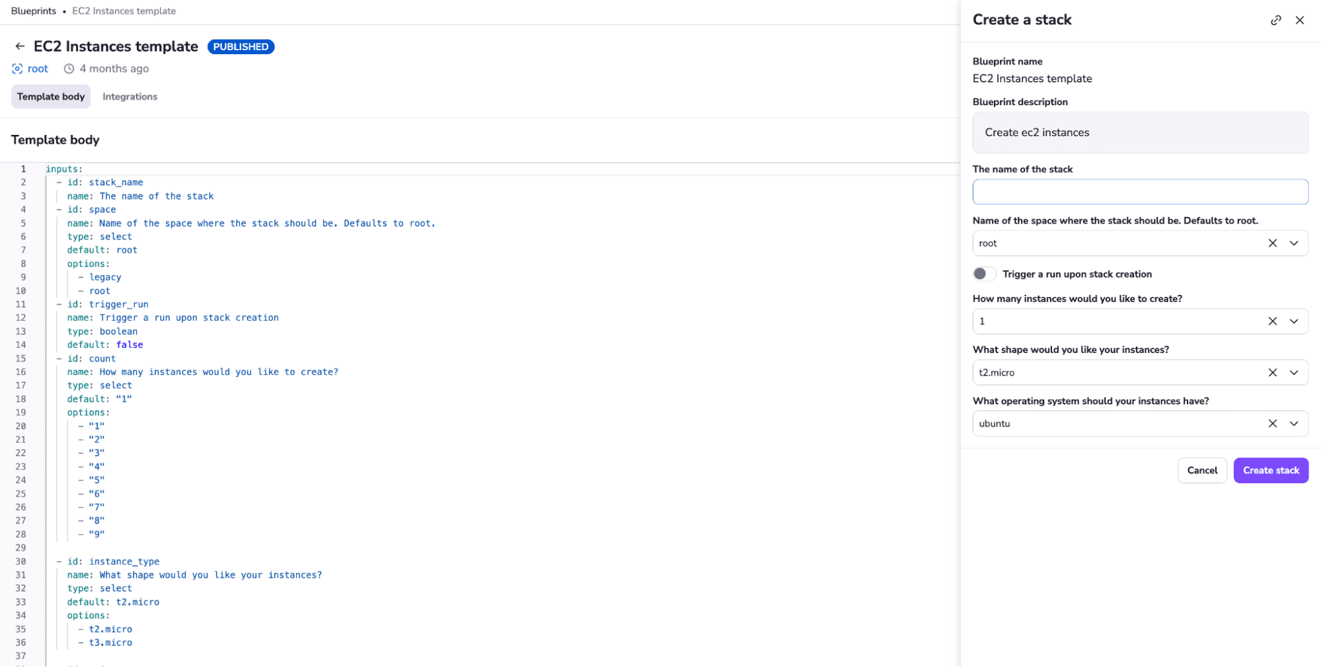The height and width of the screenshot is (667, 1321).
Task: Expand the instance shape dropdown
Action: tap(1294, 373)
